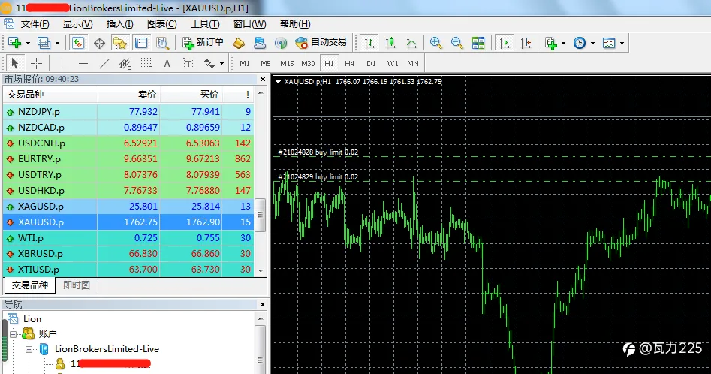Tile chart windows icon

pyautogui.click(x=478, y=43)
